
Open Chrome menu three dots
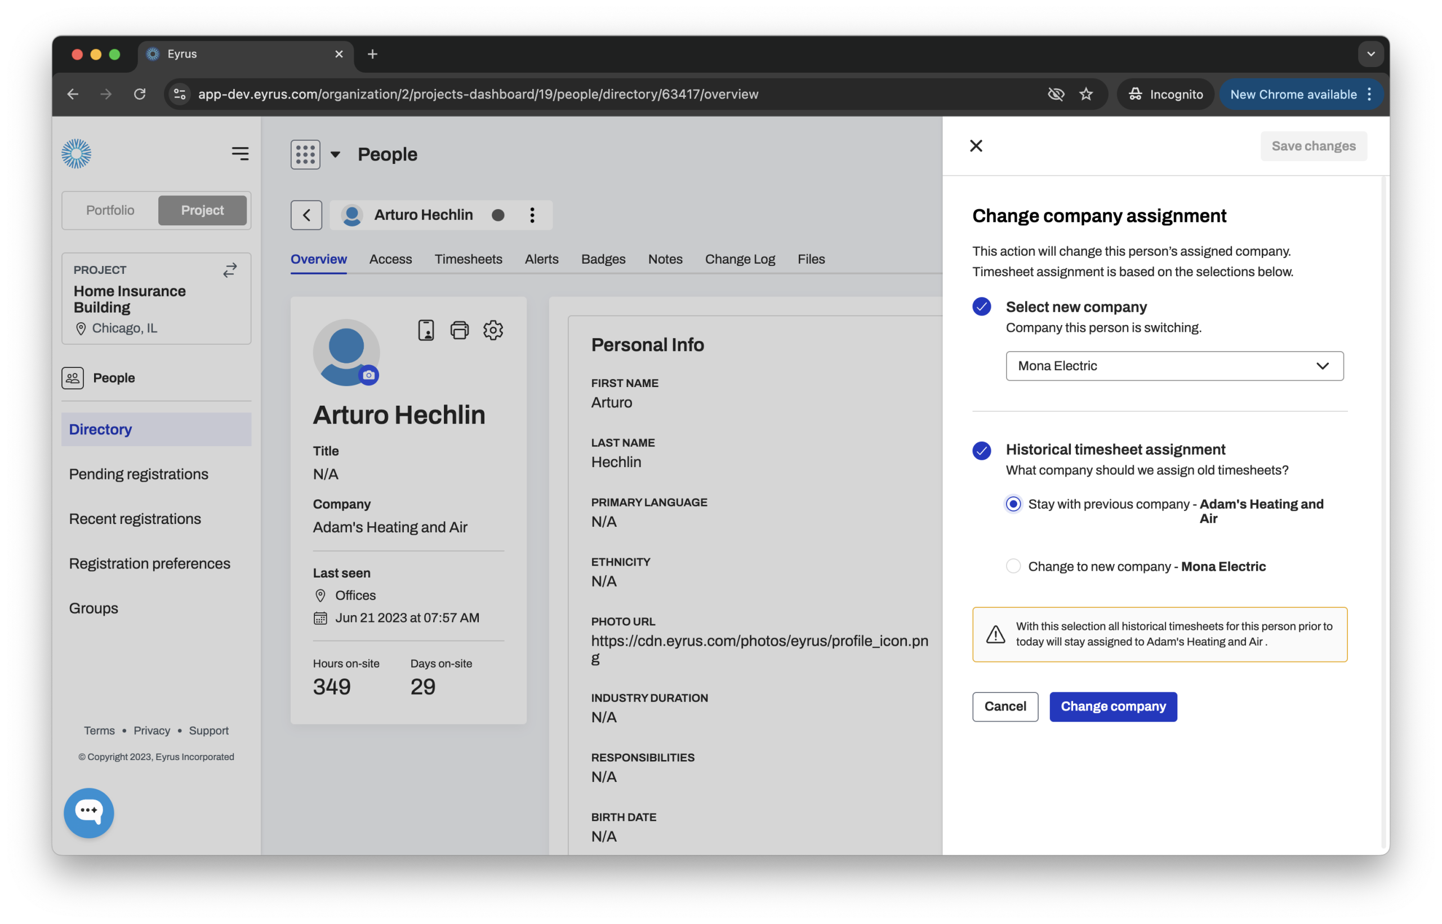click(x=1369, y=94)
